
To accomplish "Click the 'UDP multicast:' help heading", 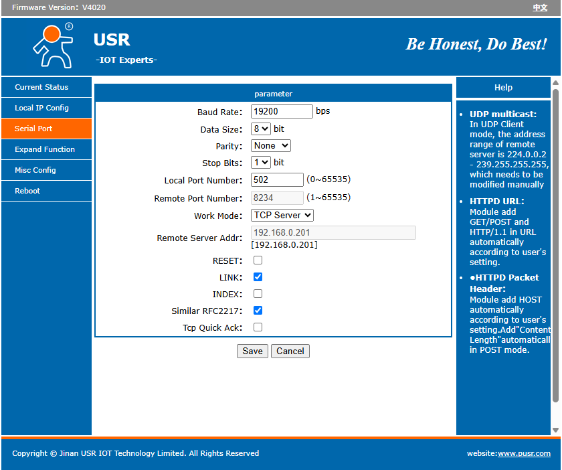I will [x=503, y=114].
